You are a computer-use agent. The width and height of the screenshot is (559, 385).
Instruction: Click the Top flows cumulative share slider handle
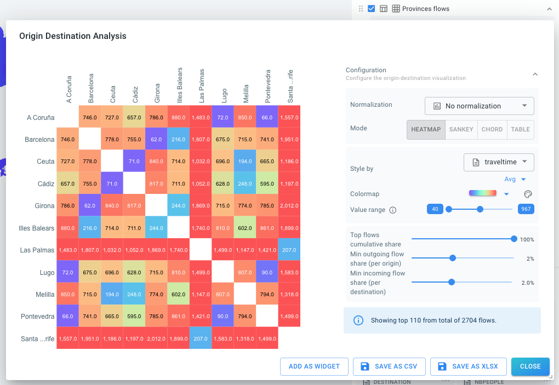514,239
